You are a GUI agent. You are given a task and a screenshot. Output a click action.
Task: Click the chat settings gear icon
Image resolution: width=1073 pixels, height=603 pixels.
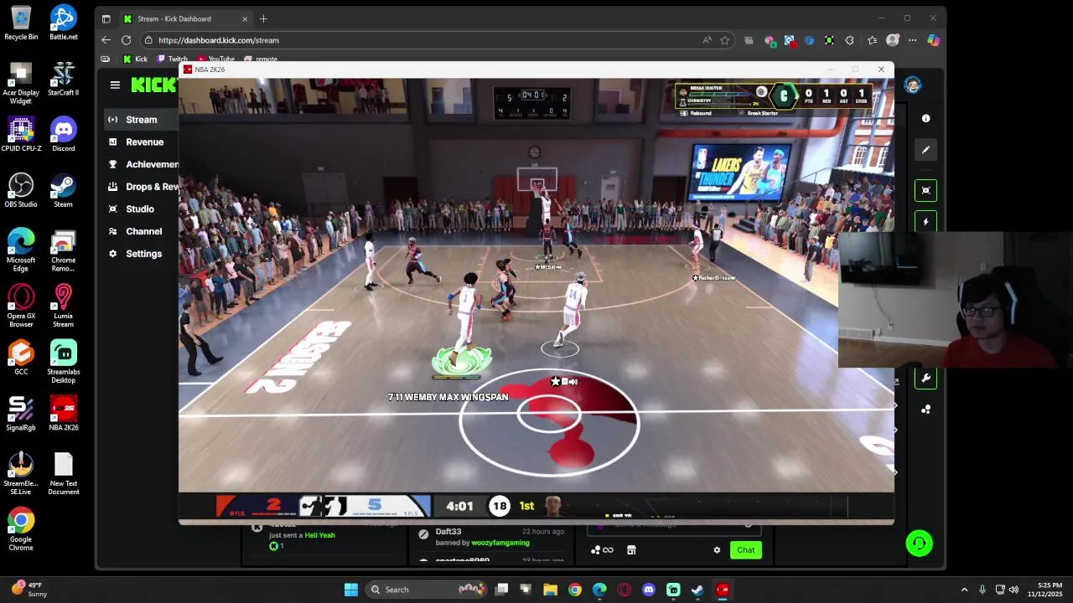click(x=717, y=550)
